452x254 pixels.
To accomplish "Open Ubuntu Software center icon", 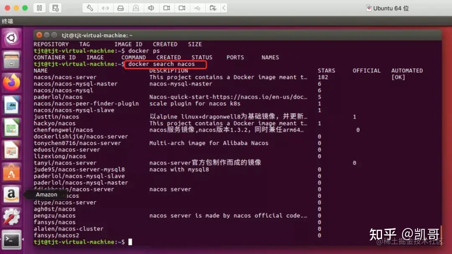I will click(11, 172).
